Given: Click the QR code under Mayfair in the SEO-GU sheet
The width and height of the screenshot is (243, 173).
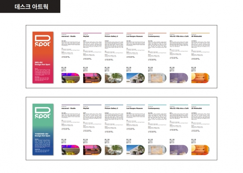Looking at the screenshot, I should coord(85,70).
